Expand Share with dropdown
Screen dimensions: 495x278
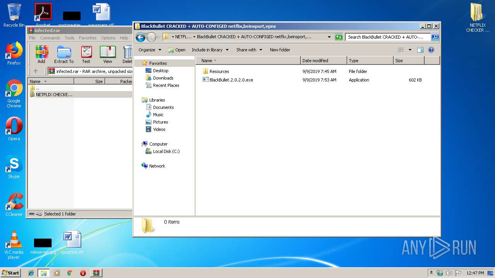click(x=249, y=50)
